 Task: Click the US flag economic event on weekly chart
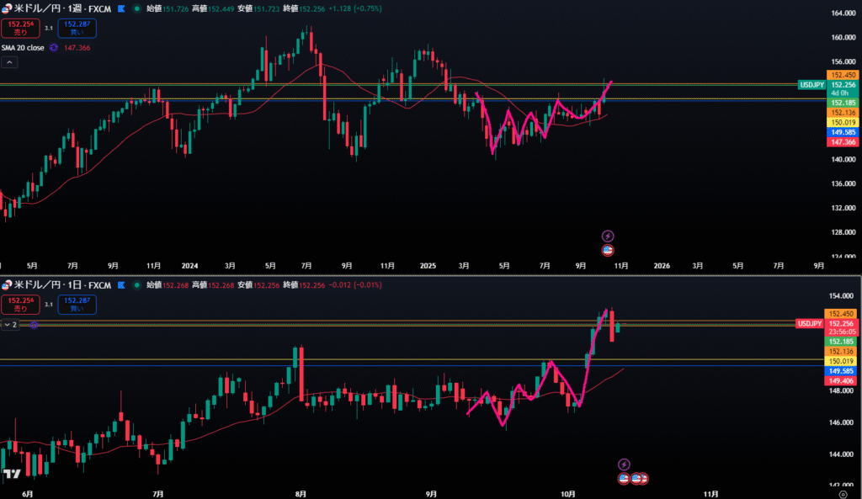click(609, 250)
